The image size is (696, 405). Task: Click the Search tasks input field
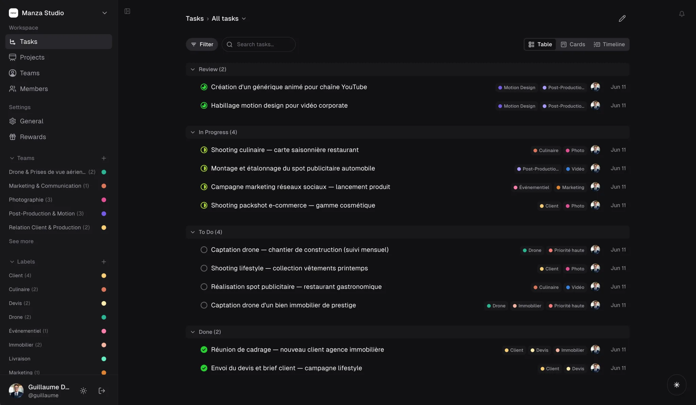(259, 45)
